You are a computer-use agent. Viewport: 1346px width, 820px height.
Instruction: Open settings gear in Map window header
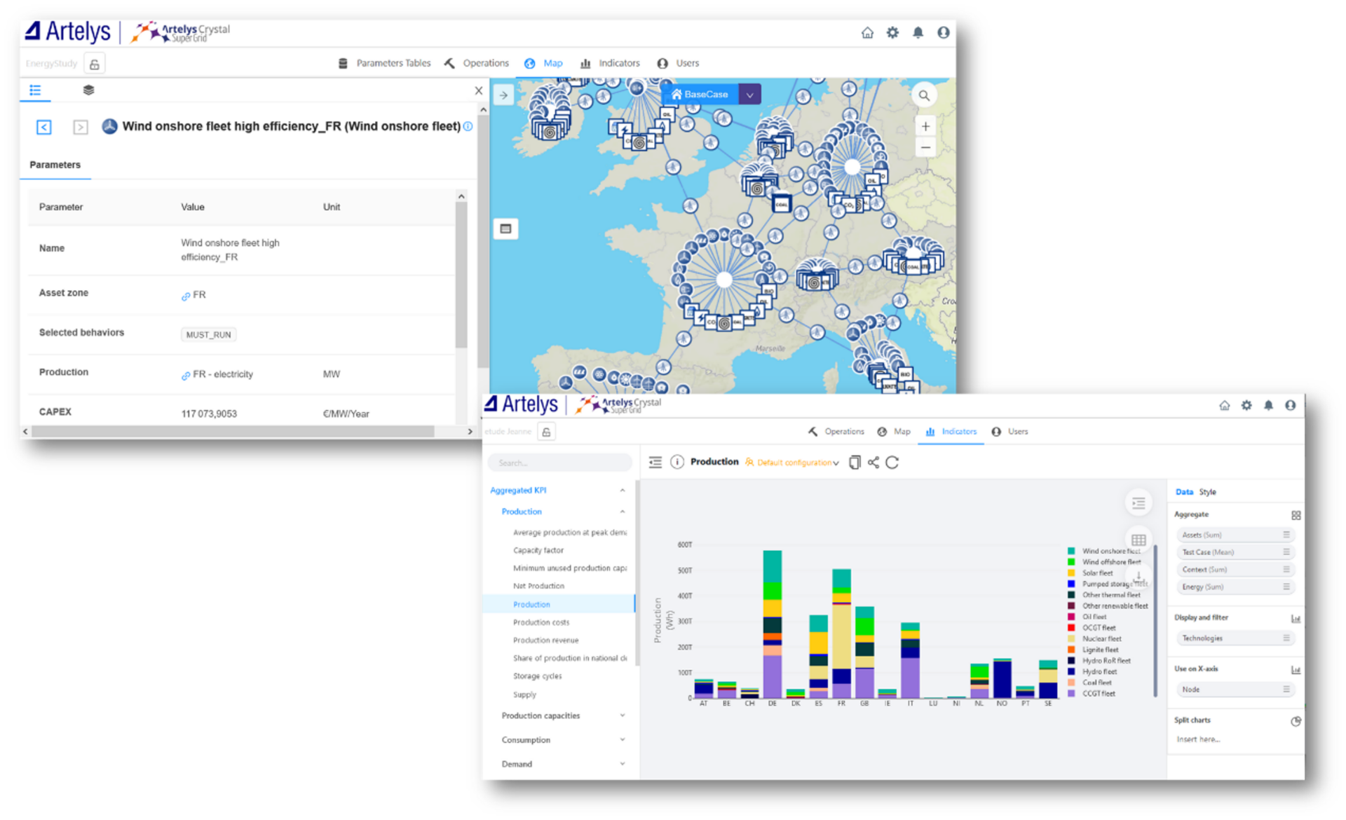coord(892,32)
